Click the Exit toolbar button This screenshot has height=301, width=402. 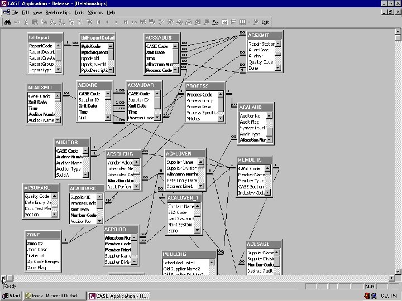(x=265, y=22)
